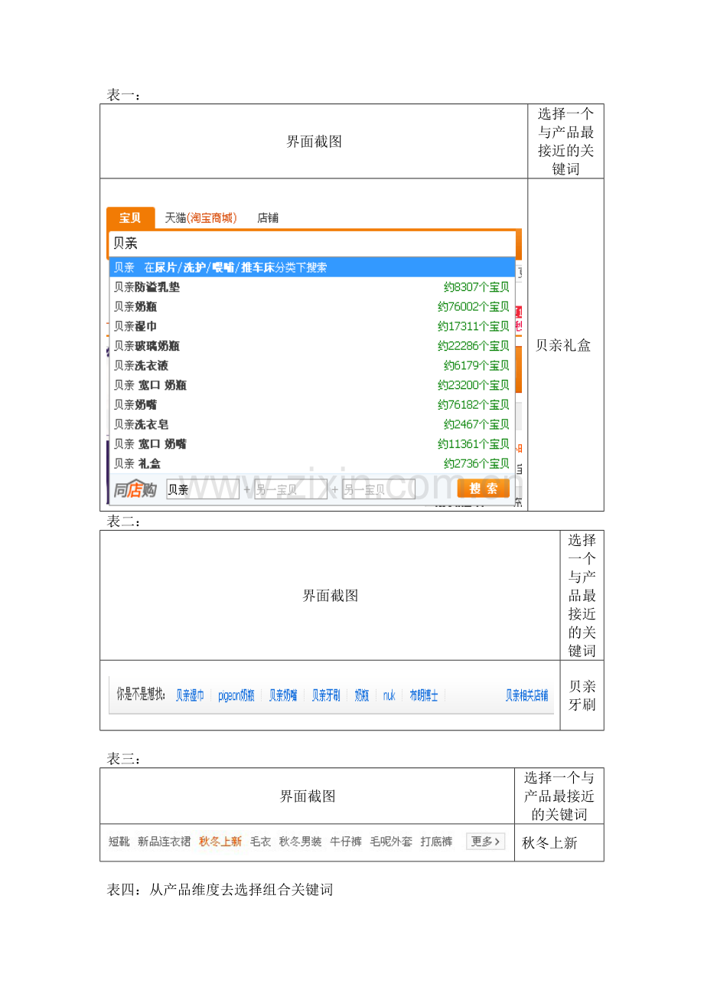Image resolution: width=704 pixels, height=997 pixels.
Task: Select the 贝亲奶瓶 suggestion row
Action: coord(312,306)
